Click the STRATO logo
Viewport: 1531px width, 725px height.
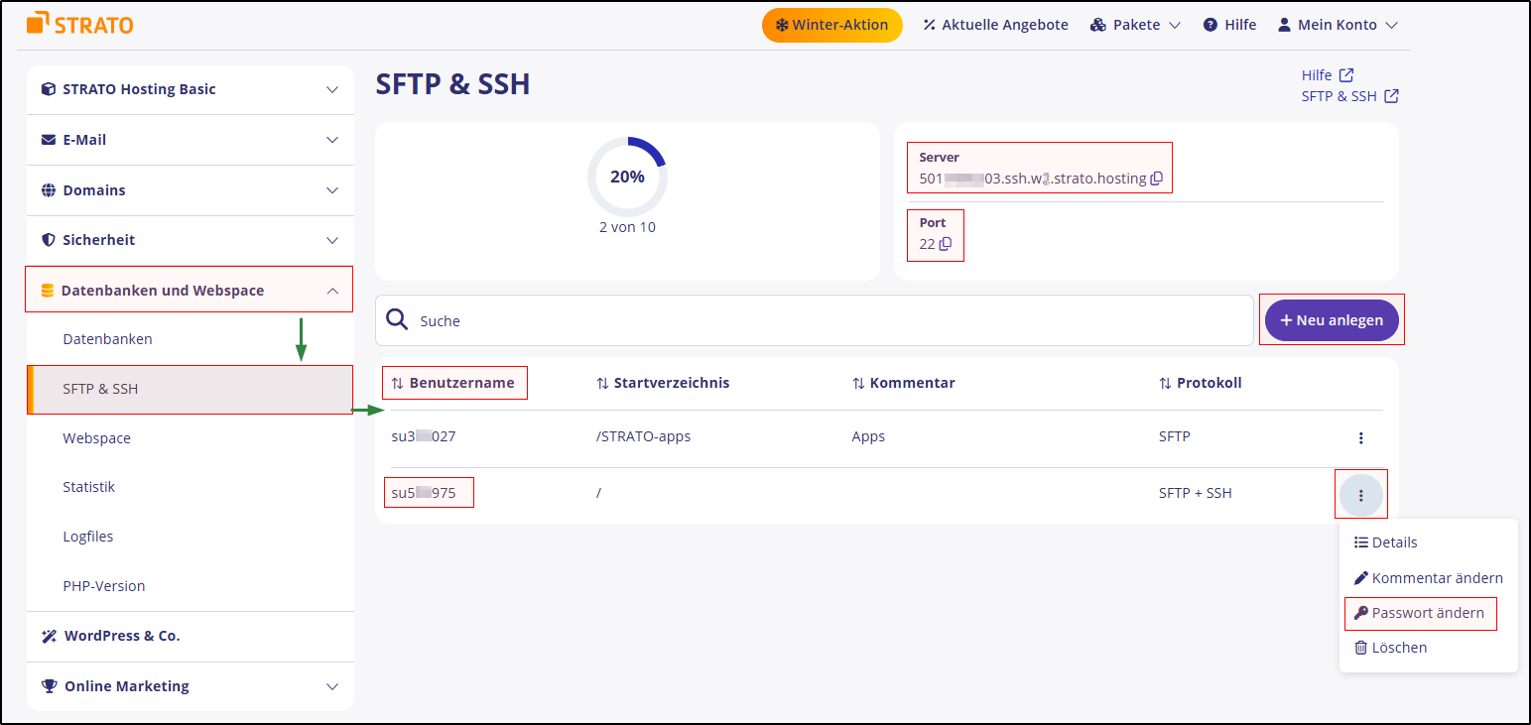click(80, 24)
